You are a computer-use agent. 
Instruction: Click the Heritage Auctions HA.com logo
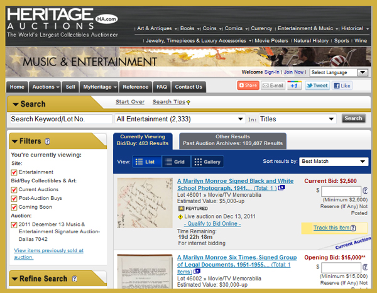62,23
